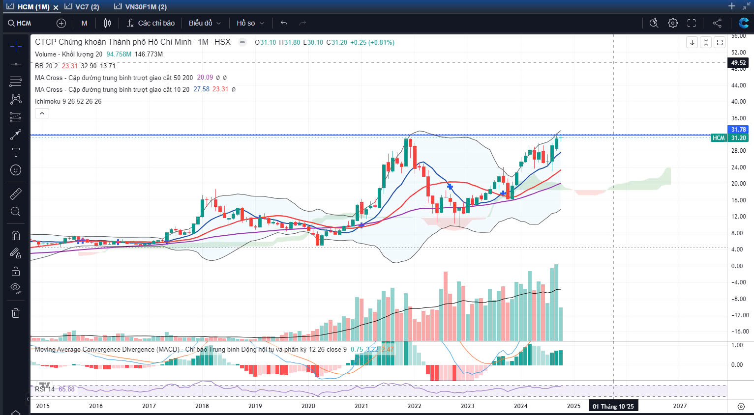Click the 2024 label on time axis
Screen dimensions: 754x415
tap(520, 406)
